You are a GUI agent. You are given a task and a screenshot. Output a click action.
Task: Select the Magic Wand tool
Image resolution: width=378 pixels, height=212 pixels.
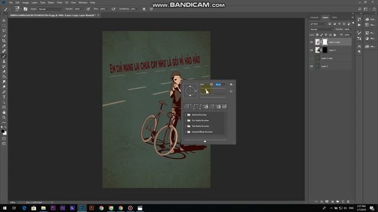click(4, 36)
